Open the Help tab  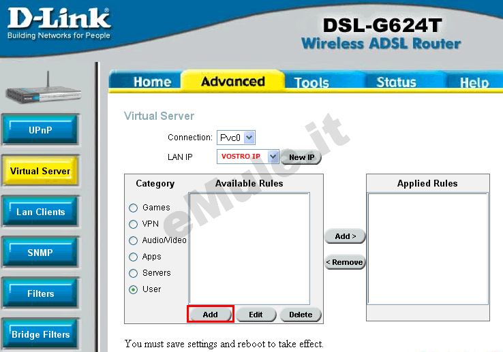(x=474, y=82)
